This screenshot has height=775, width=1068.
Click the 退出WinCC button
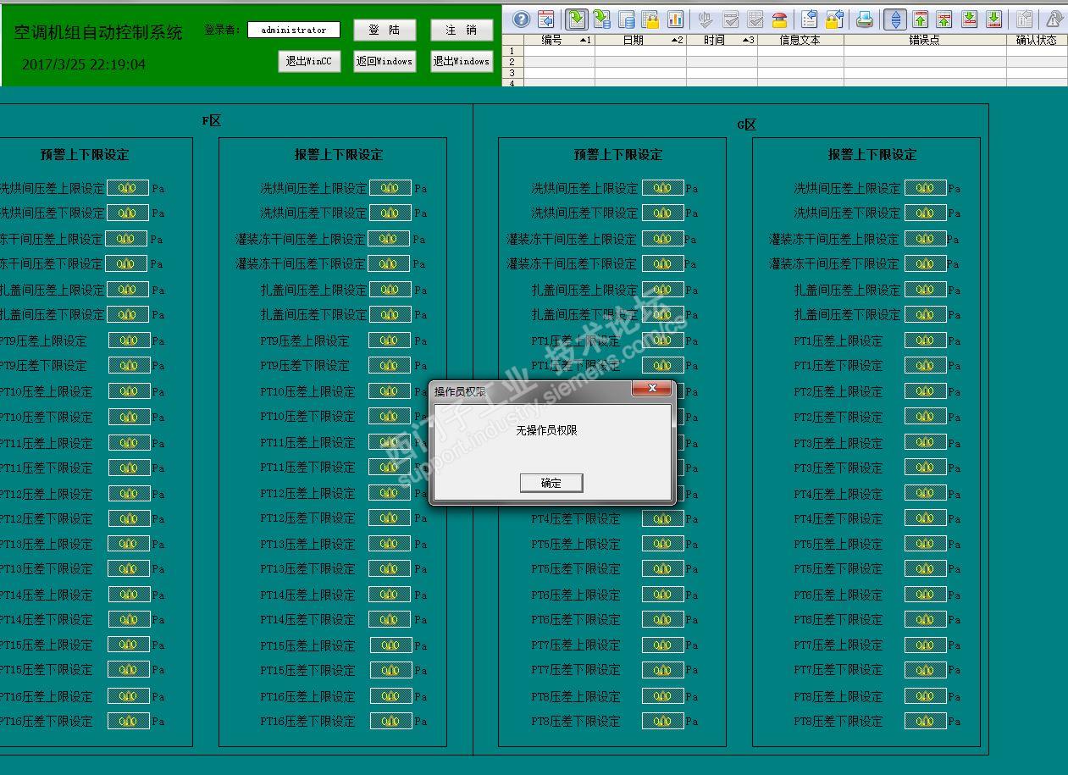pos(309,62)
